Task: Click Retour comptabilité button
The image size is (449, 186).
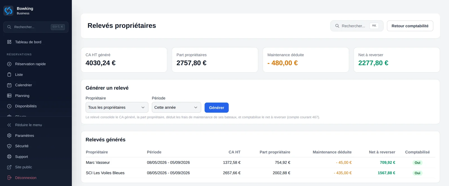Action: tap(410, 26)
